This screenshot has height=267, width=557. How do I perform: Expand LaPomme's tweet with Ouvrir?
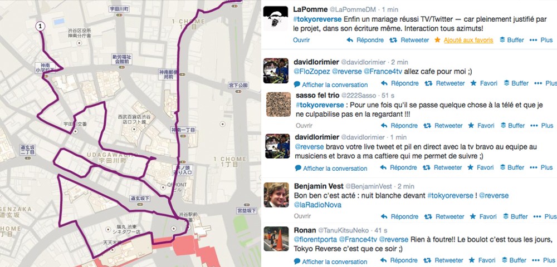point(301,40)
